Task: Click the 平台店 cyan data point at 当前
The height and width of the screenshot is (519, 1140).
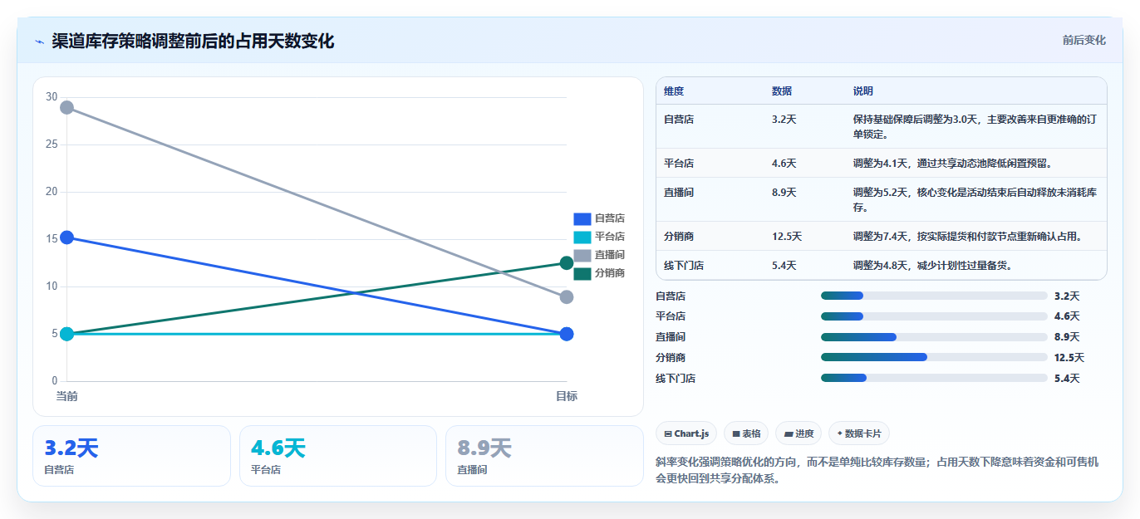Action: point(66,334)
